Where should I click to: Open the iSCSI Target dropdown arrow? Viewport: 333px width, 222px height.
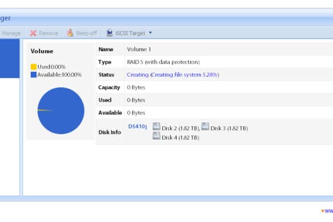coord(150,32)
